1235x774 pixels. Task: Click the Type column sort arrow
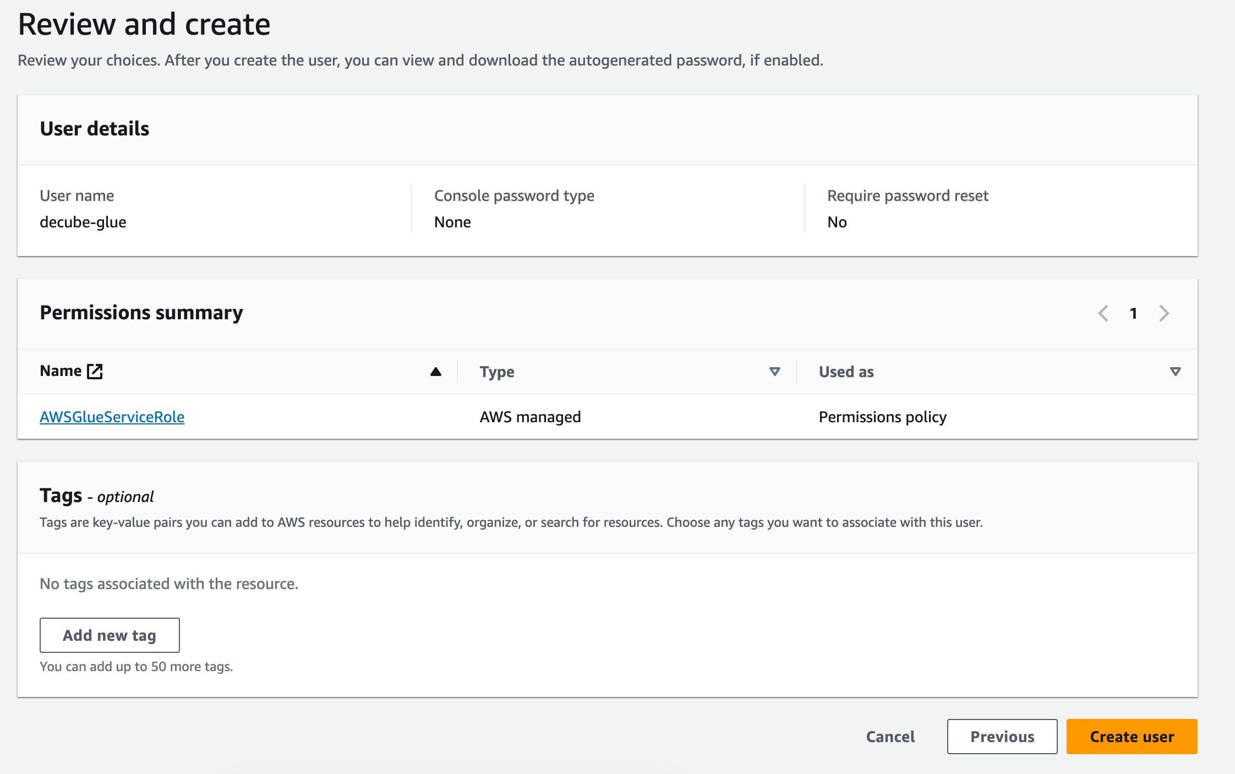coord(774,372)
